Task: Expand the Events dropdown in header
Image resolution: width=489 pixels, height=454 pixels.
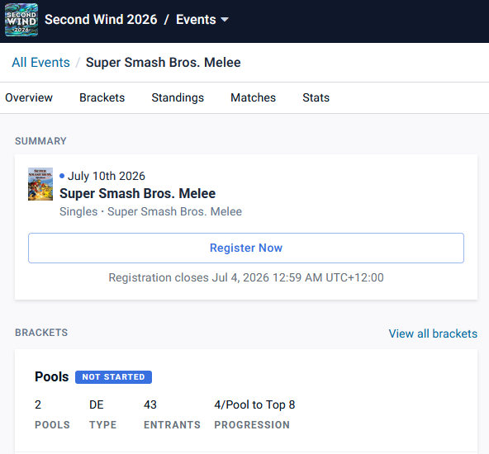Action: point(202,20)
